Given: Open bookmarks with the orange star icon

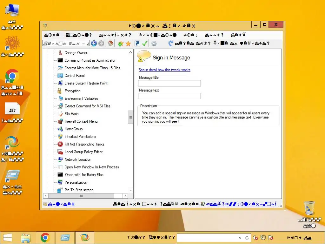Looking at the screenshot, I should [128, 44].
